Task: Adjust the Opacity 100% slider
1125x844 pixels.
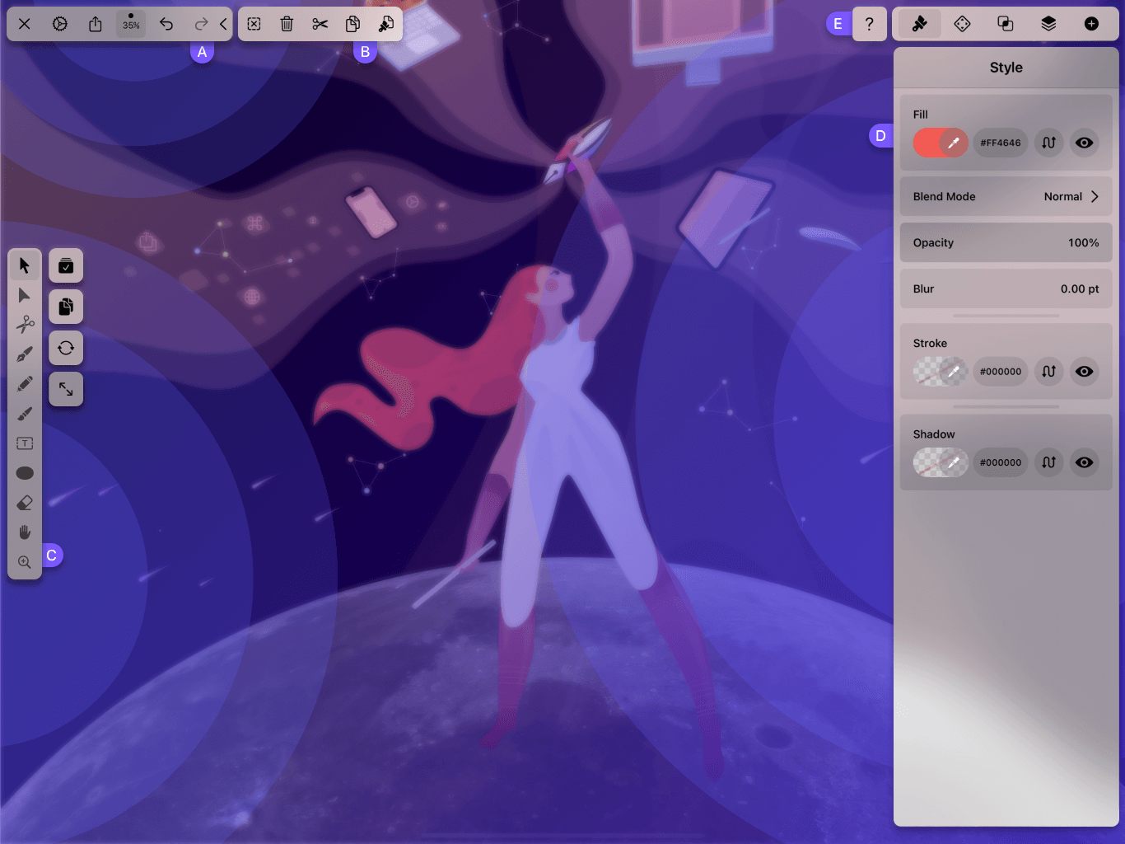Action: click(x=1006, y=242)
